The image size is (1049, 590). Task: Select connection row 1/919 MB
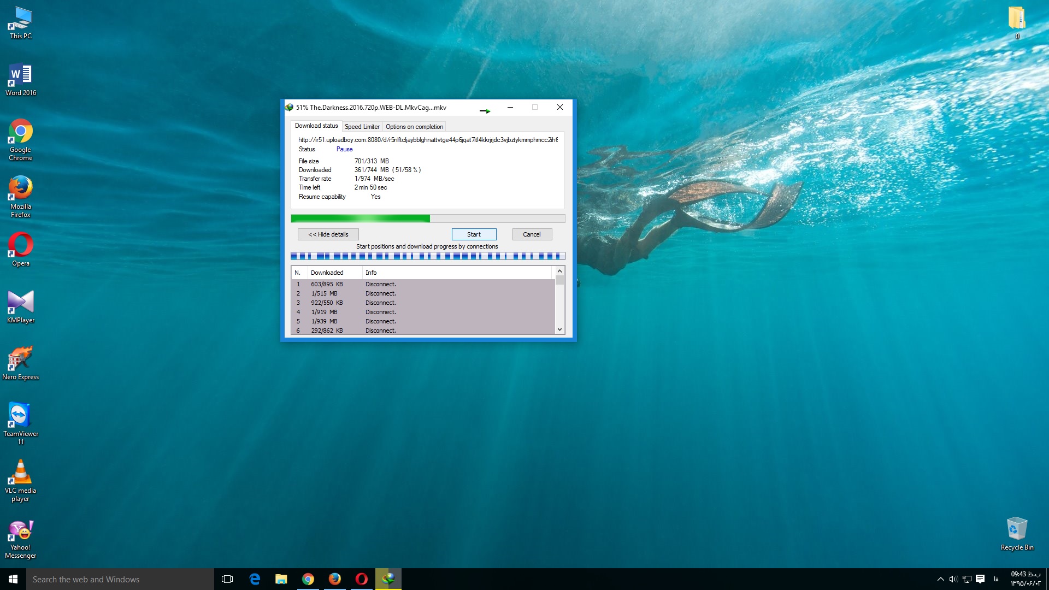coord(423,312)
